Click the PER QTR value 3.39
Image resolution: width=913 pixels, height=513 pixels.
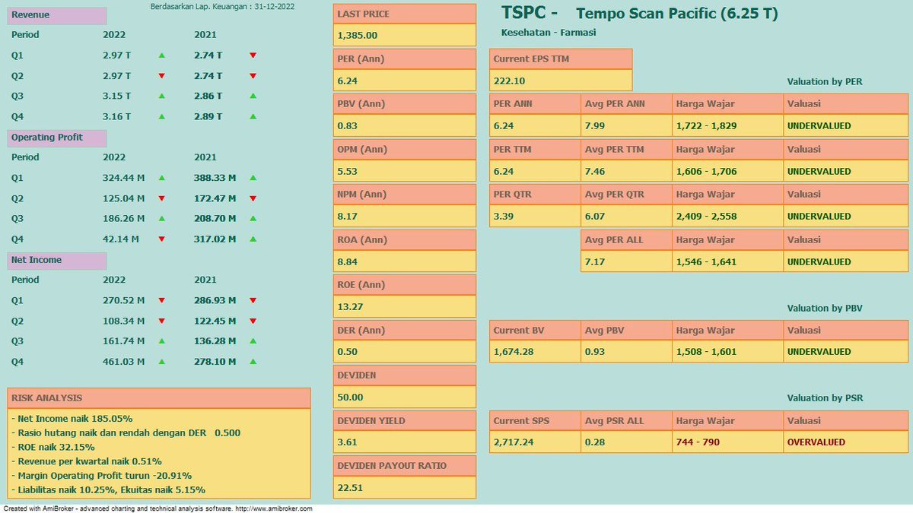coord(535,216)
